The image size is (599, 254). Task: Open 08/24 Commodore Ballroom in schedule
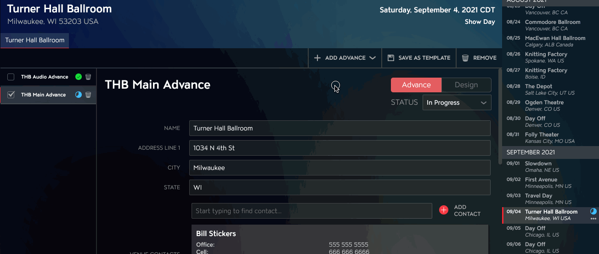(x=550, y=25)
